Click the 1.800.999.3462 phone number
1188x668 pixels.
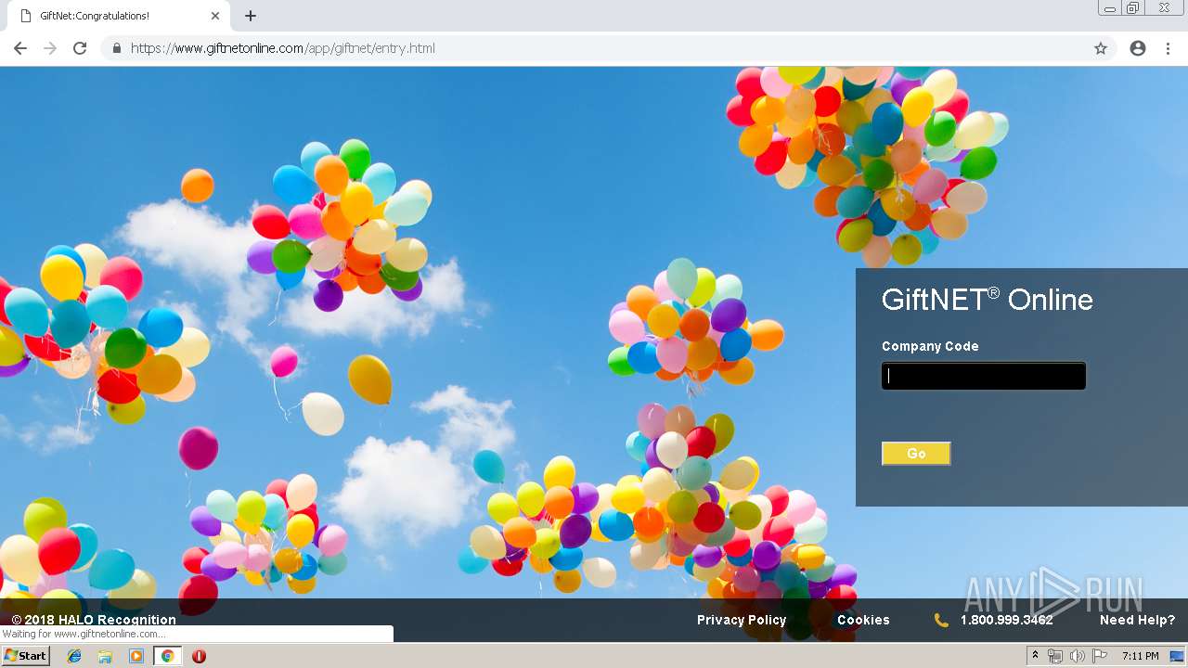pos(1007,620)
